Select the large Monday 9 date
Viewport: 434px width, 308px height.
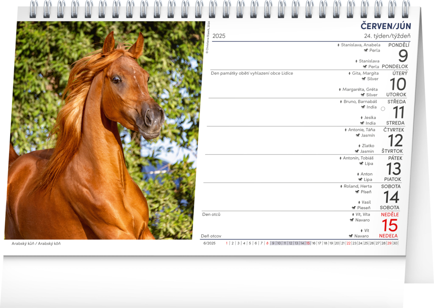point(403,56)
